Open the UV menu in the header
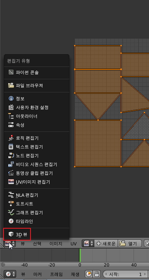This screenshot has height=280, width=149. (74, 244)
